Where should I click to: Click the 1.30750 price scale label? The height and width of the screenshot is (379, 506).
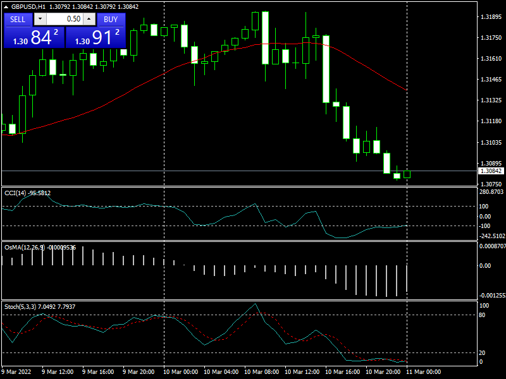pyautogui.click(x=491, y=184)
